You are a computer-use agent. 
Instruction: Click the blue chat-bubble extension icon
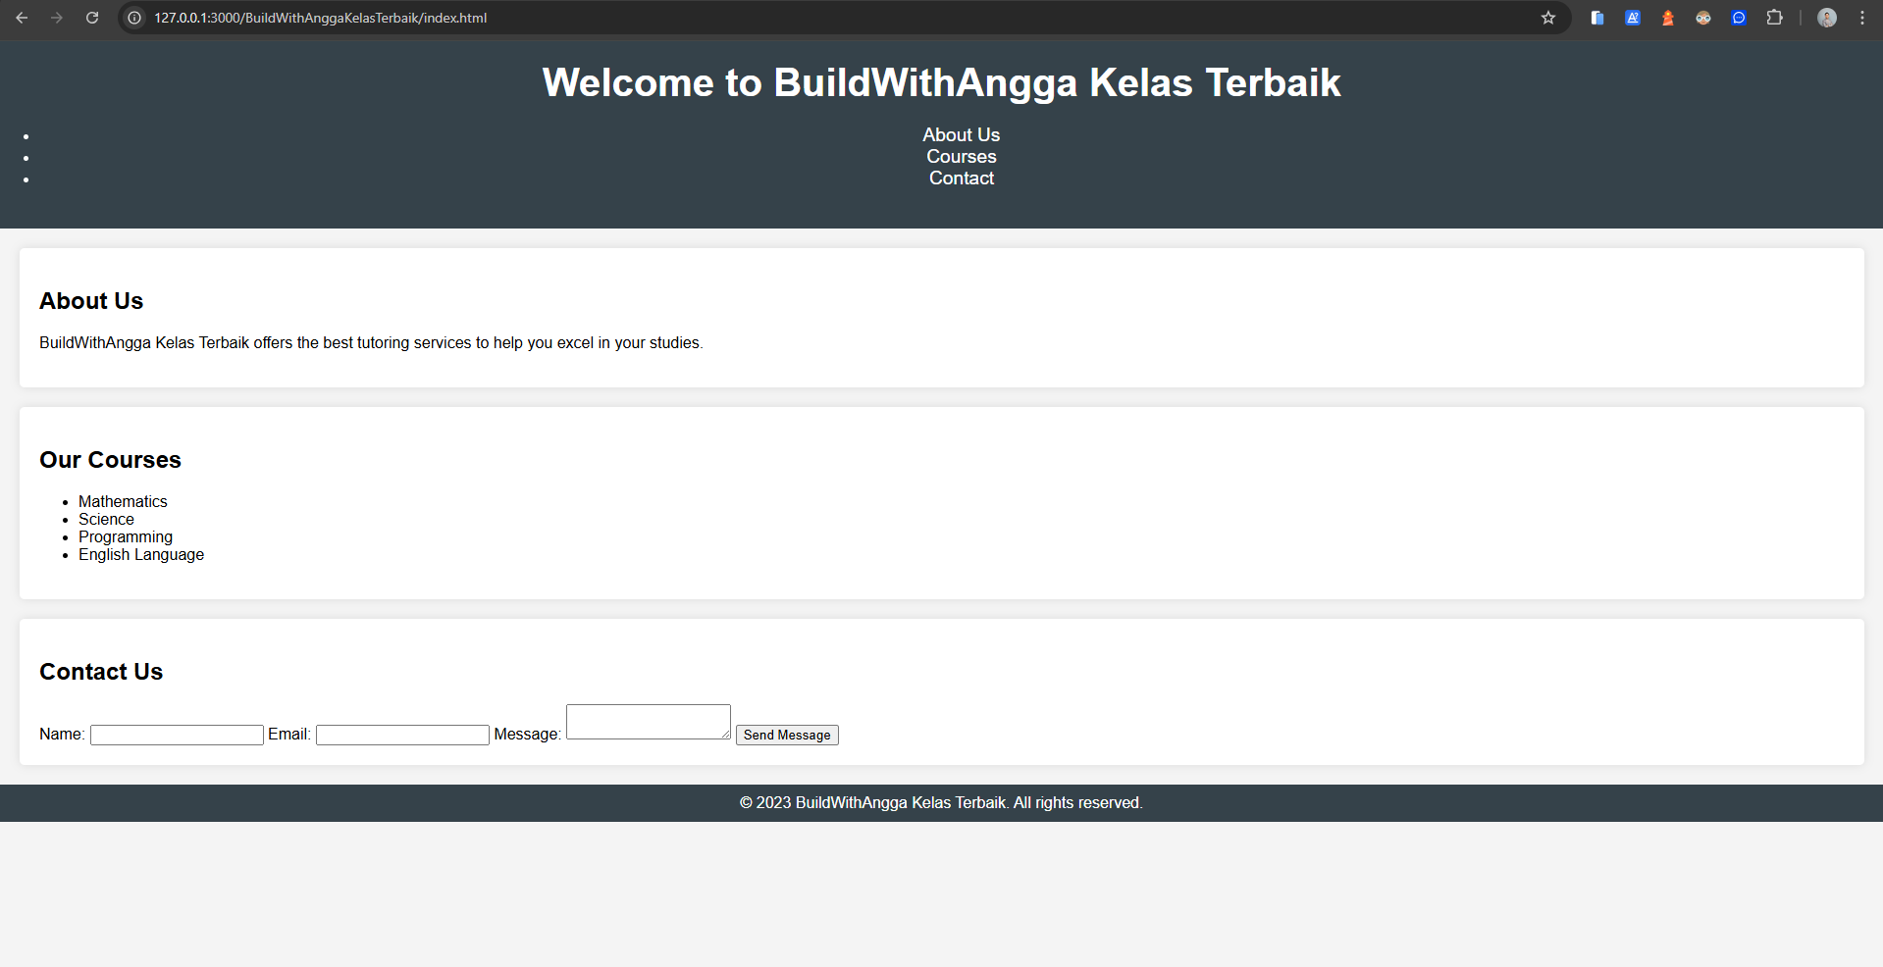pyautogui.click(x=1739, y=18)
